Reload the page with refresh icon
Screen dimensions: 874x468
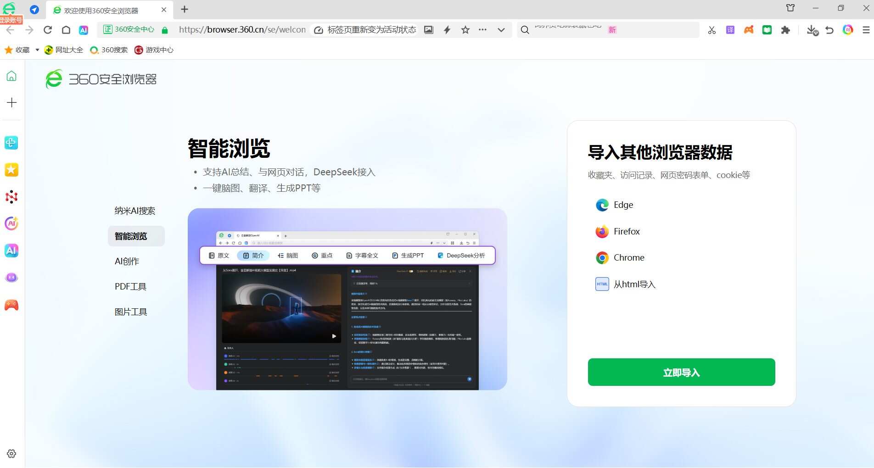pos(48,30)
